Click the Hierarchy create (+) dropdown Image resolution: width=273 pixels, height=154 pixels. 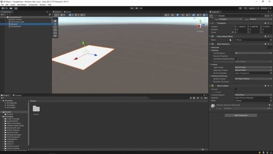[3, 15]
